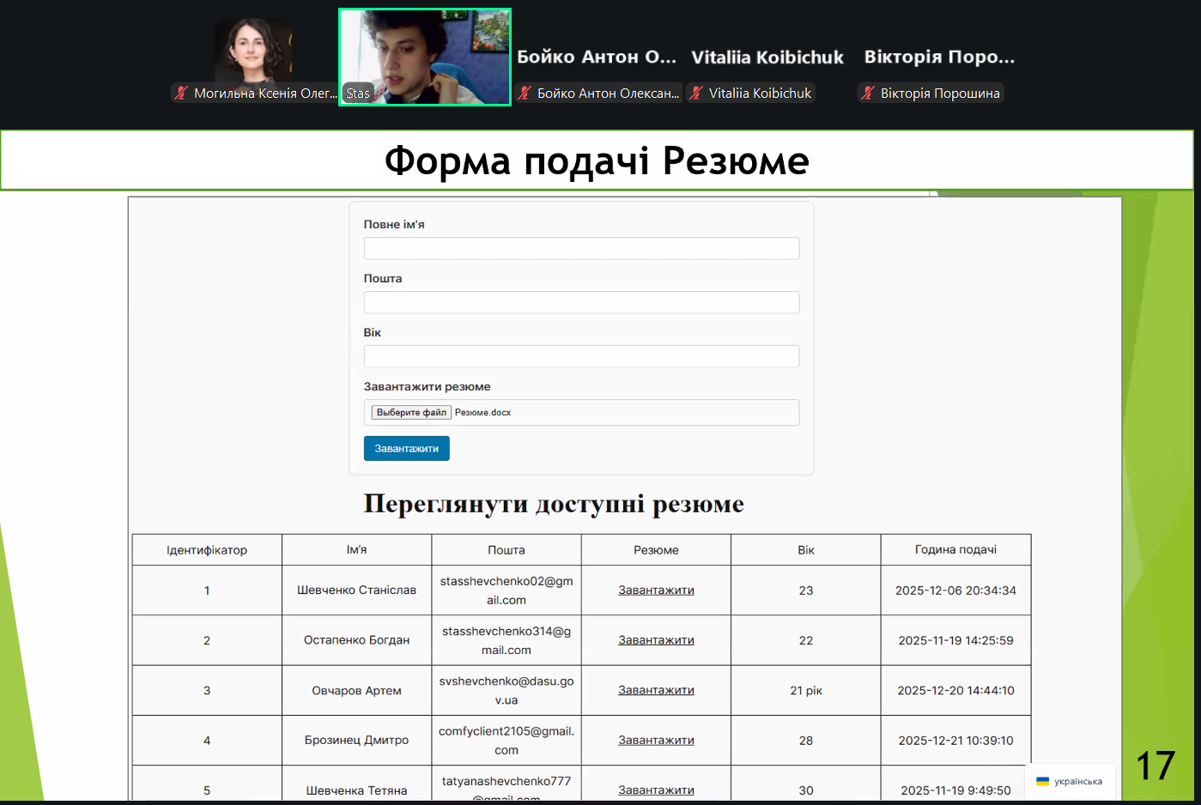
Task: Click muted microphone icon for Могильна Ксенія
Action: coord(181,94)
